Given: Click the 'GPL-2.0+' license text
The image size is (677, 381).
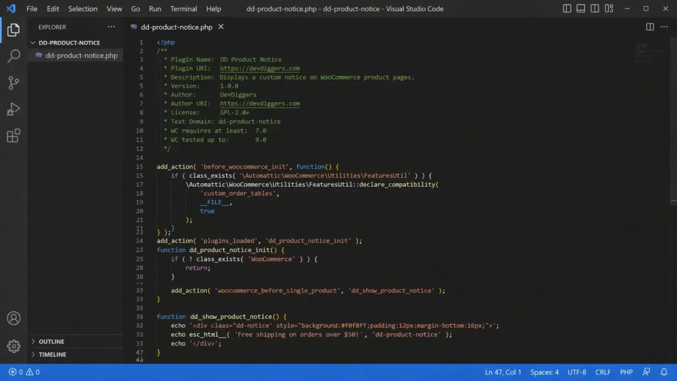Looking at the screenshot, I should 235,113.
